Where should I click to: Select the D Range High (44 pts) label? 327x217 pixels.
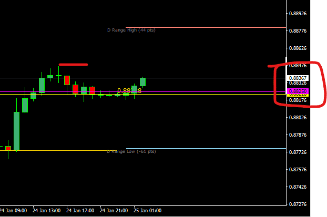(131, 30)
